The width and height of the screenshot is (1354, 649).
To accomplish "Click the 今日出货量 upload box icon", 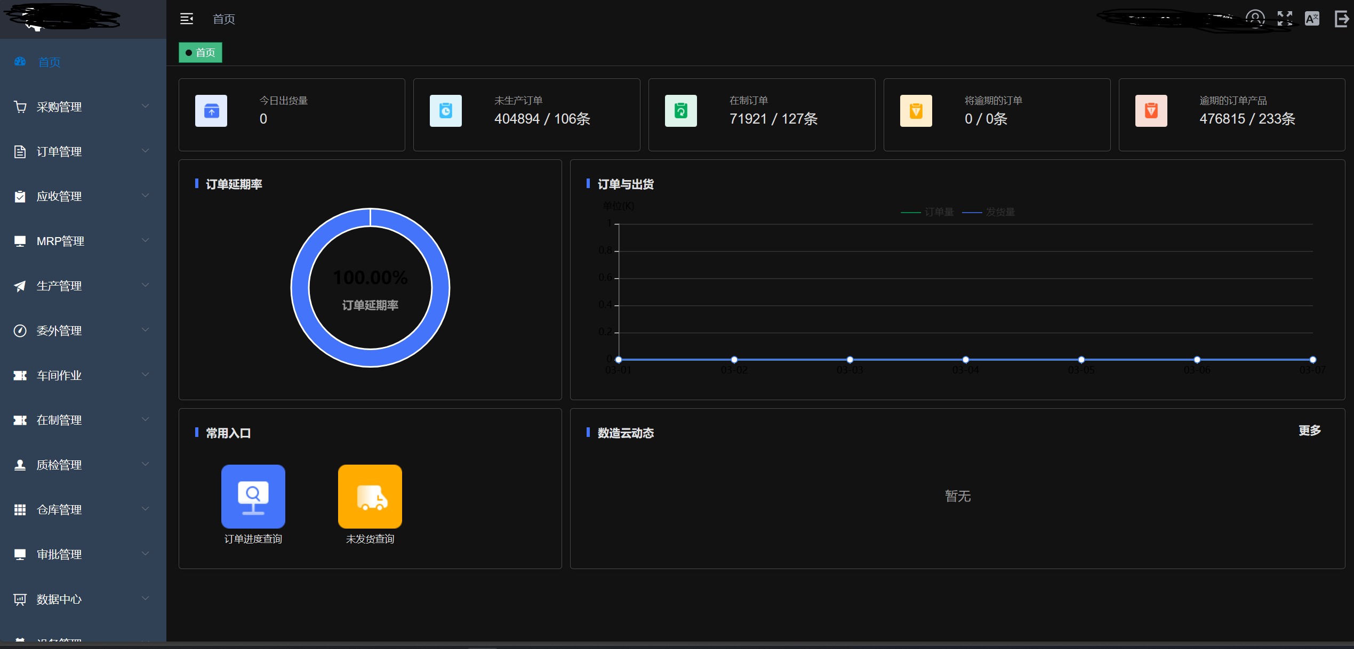I will (x=211, y=111).
